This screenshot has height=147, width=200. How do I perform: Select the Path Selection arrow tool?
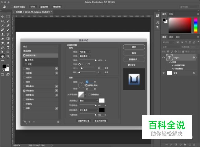(2, 52)
